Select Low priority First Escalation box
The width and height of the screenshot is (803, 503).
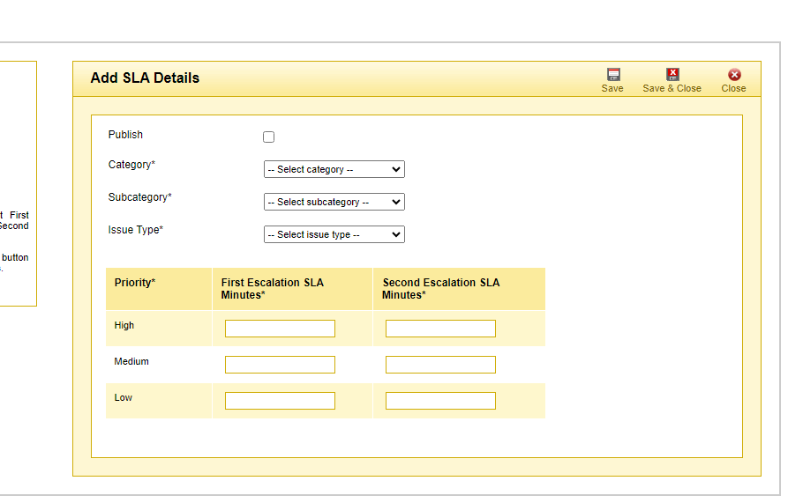tap(280, 401)
